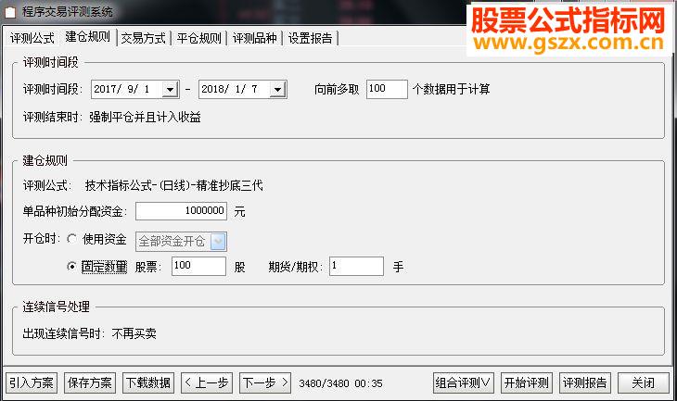This screenshot has width=677, height=401.
Task: Proceed with the 下一步 button
Action: (x=265, y=382)
